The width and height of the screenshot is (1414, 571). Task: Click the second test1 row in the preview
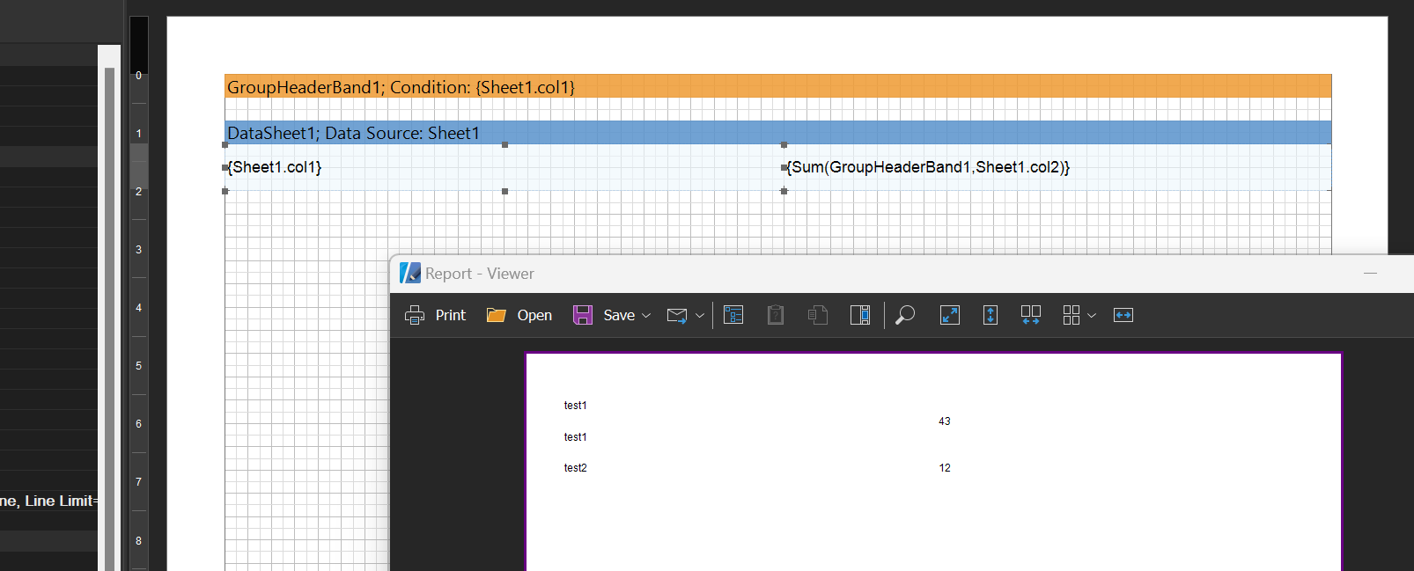575,437
